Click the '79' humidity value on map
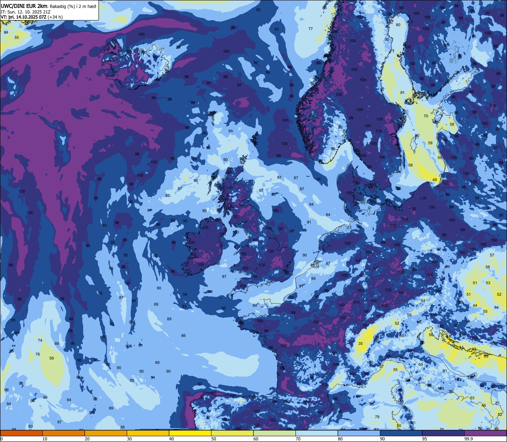The height and width of the screenshot is (442, 507). coord(377,417)
